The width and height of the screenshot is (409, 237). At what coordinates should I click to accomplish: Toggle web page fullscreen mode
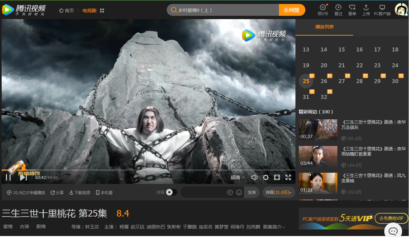click(277, 177)
